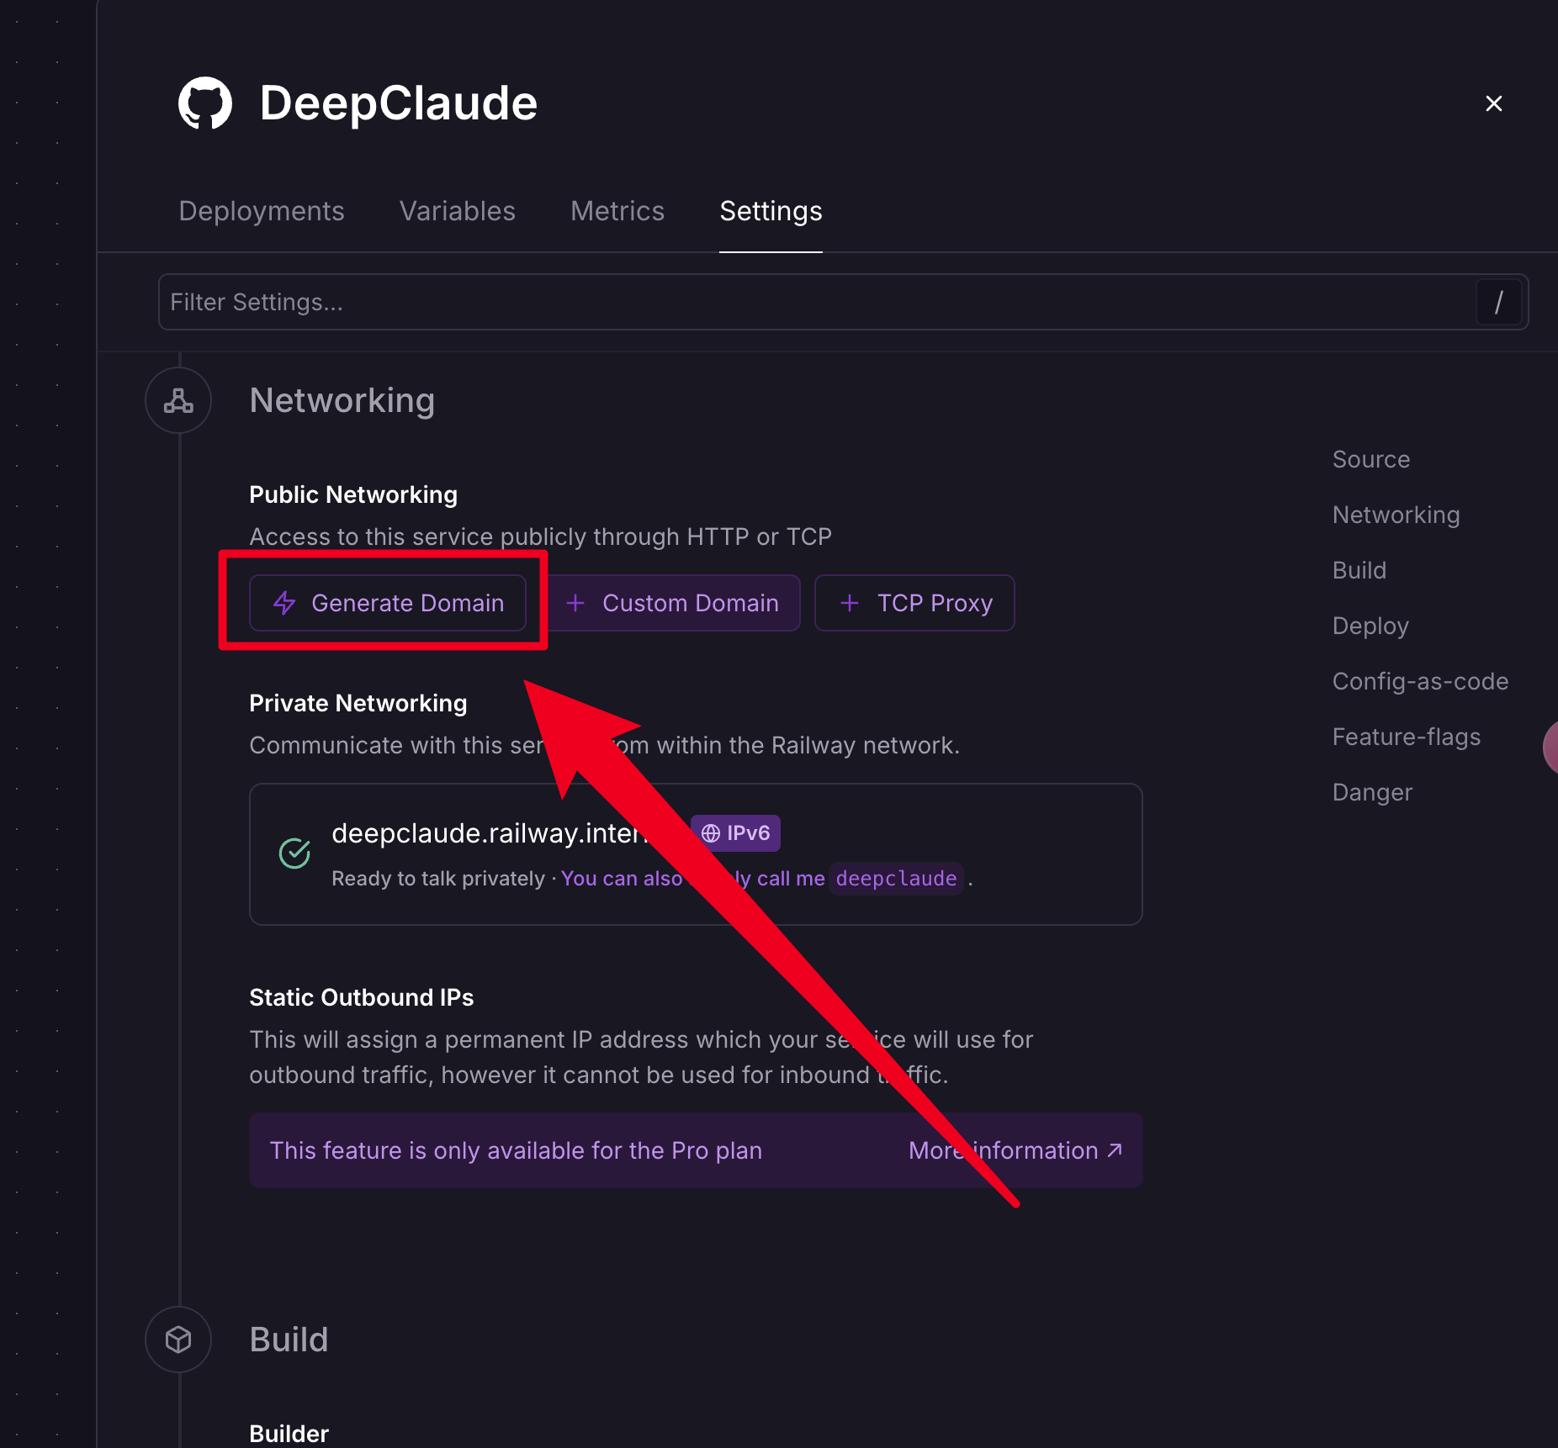Open the 'You can also simply call me' link
This screenshot has height=1448, width=1558.
click(693, 879)
